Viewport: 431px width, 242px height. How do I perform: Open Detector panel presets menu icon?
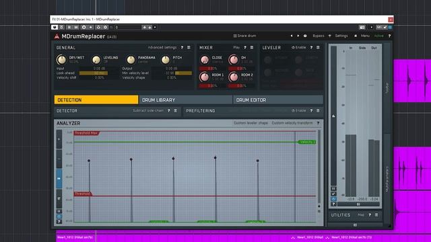(x=175, y=110)
